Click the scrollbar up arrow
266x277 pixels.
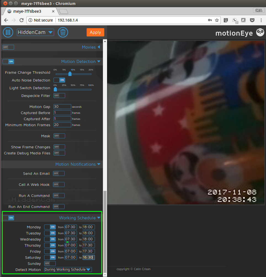105,41
